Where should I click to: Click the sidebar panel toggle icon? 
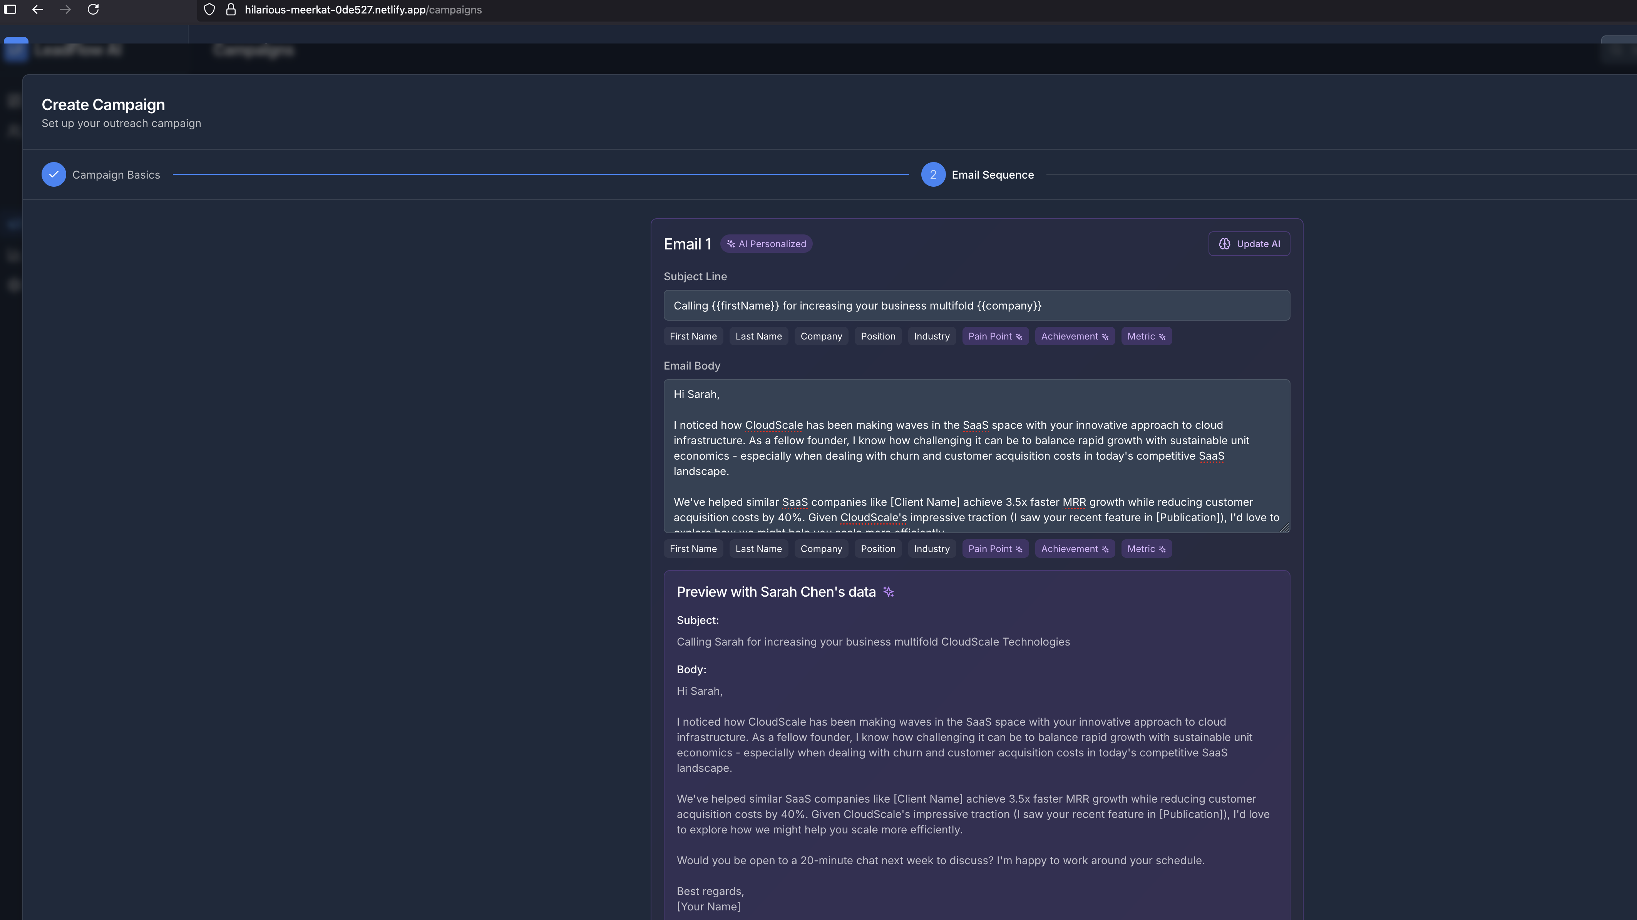[10, 10]
